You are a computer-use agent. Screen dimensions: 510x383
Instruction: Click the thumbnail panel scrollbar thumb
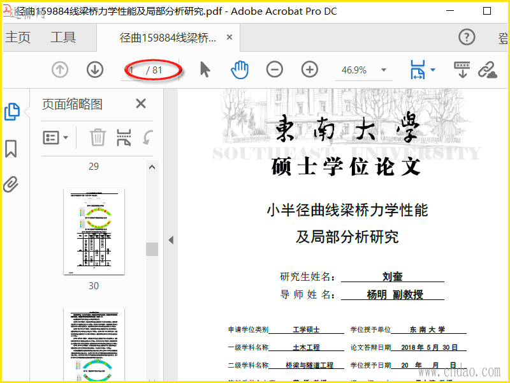coord(152,249)
